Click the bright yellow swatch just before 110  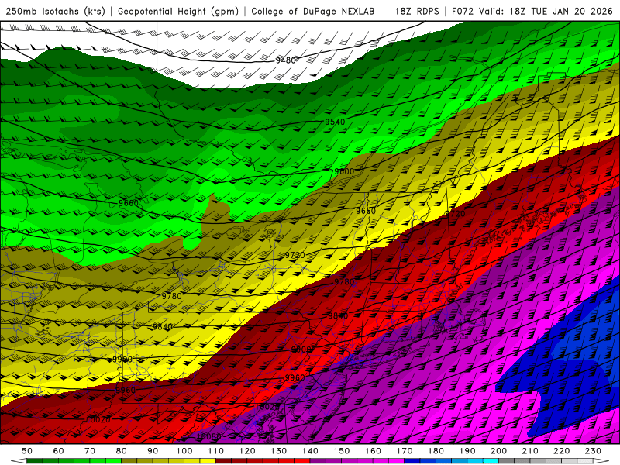208,460
